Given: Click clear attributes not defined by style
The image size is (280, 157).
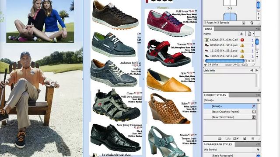Looking at the screenshot, I should click(227, 139).
